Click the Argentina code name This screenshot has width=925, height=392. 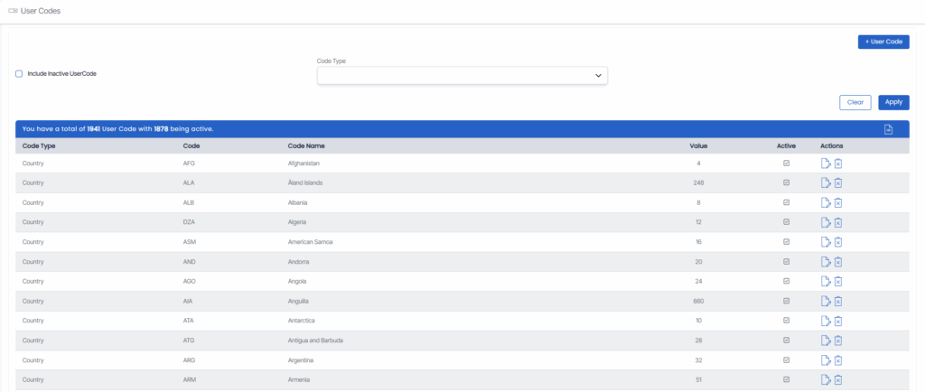pyautogui.click(x=300, y=360)
